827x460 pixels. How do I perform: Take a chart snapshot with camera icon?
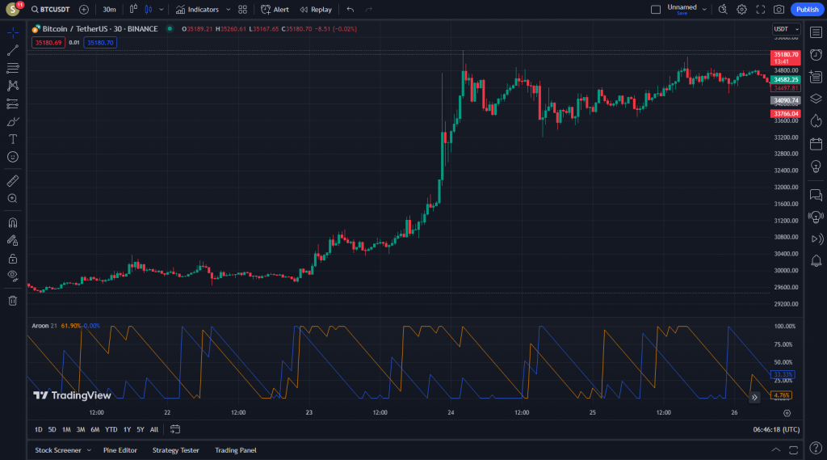point(779,10)
